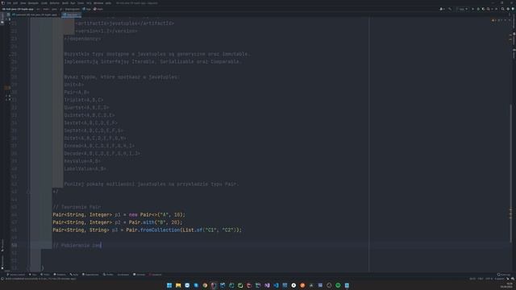The height and width of the screenshot is (290, 516).
Task: Open the Dependencies tool window
Action: [90, 275]
